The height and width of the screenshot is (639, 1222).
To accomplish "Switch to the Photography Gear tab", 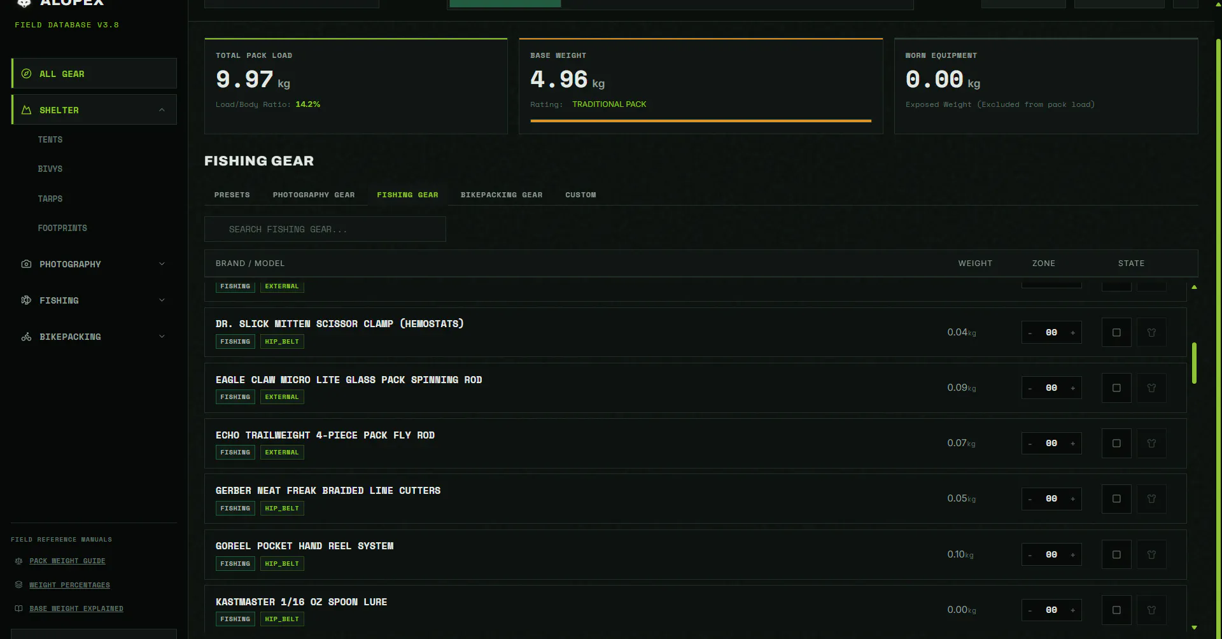I will (x=314, y=195).
